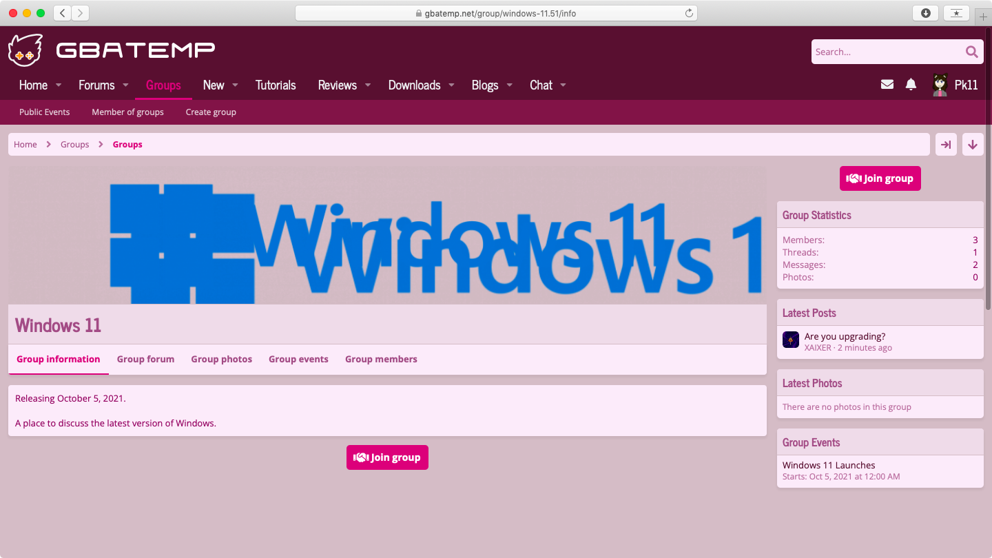Click the event start time 'Oct 5, 2021 at 12:00 AM'

(x=855, y=477)
